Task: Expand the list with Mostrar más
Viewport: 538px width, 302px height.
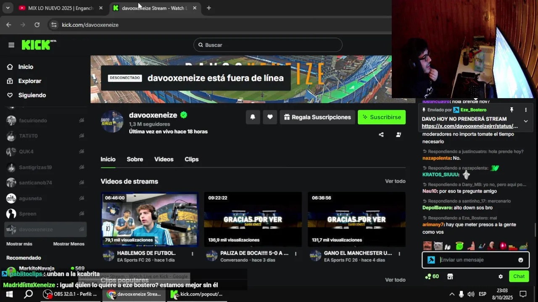Action: (x=19, y=244)
